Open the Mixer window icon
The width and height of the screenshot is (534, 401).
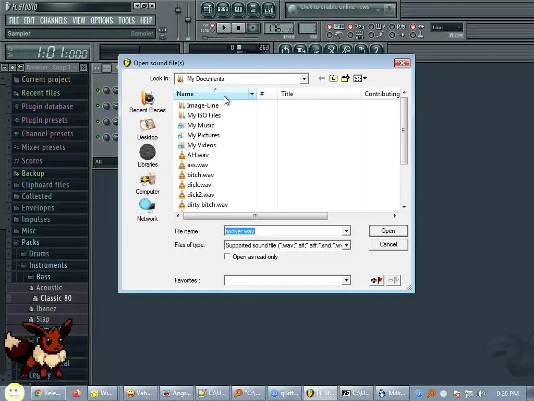coord(269,9)
